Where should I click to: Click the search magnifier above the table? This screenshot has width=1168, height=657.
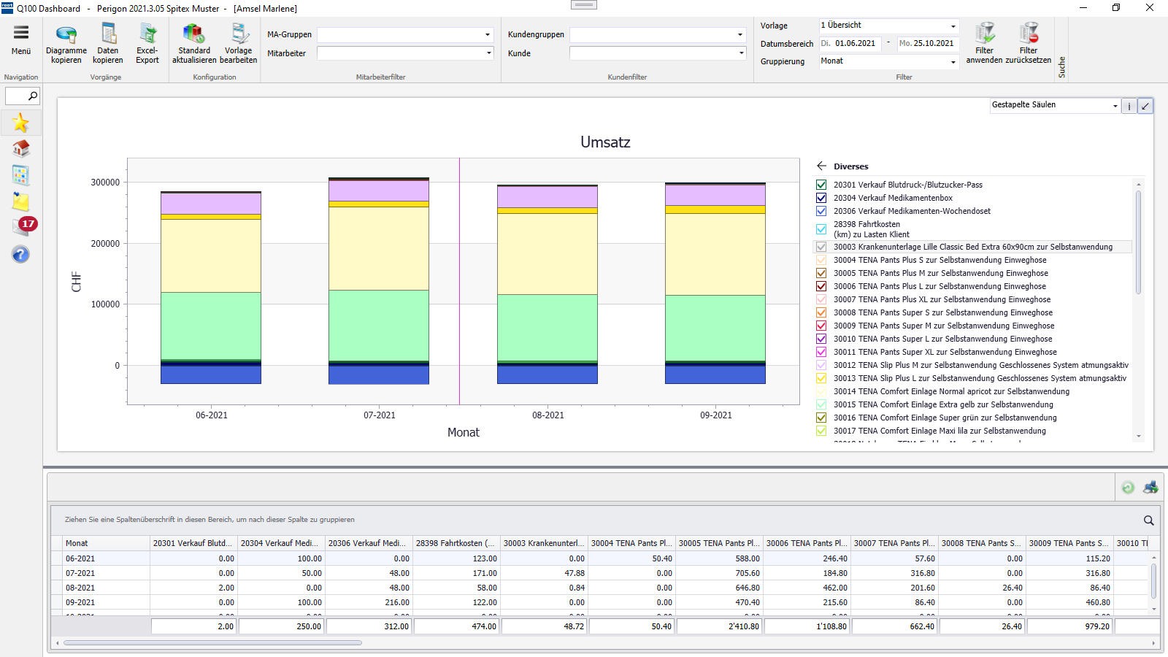coord(1148,520)
